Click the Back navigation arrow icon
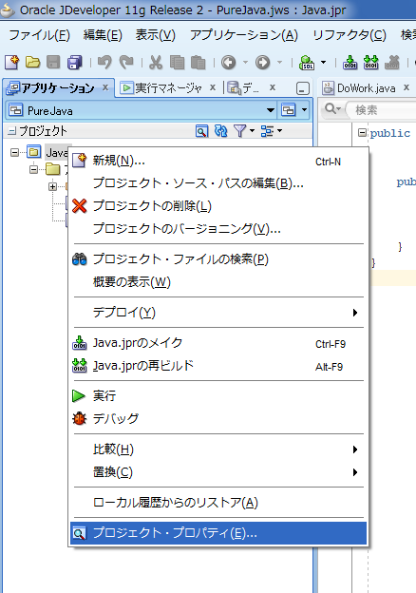This screenshot has height=593, width=416. 229,62
